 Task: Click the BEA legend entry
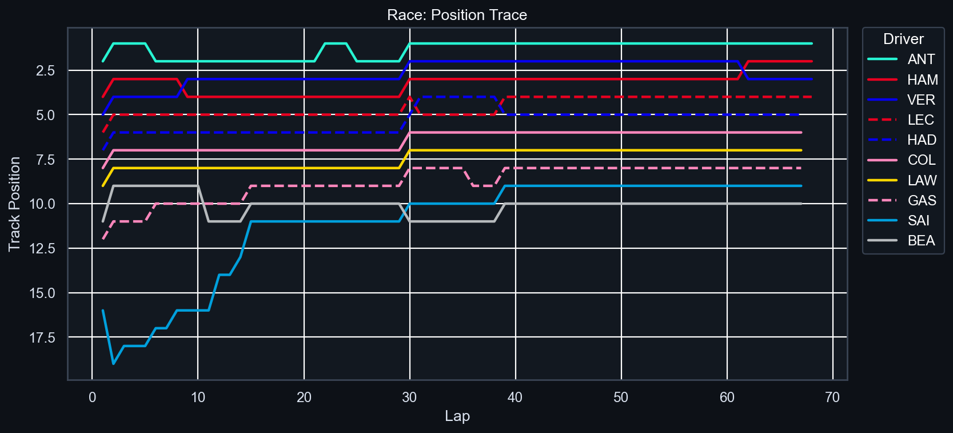901,240
